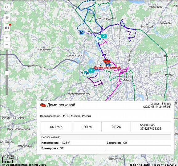
Task: Click the timestamp 2022-06-14 21:07:01
Action: pos(157,107)
